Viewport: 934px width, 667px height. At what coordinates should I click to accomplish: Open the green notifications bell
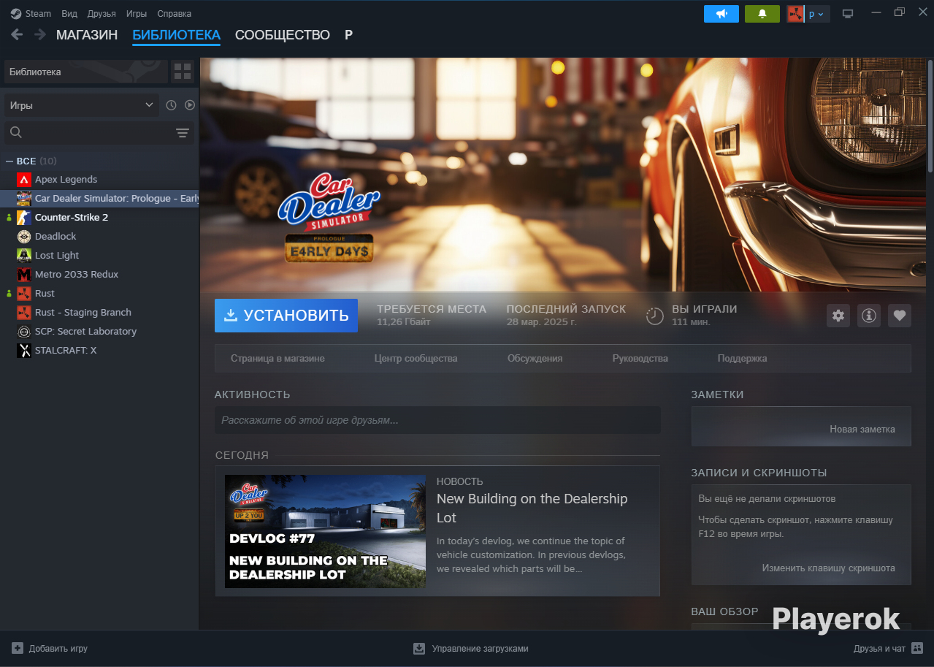pyautogui.click(x=762, y=14)
